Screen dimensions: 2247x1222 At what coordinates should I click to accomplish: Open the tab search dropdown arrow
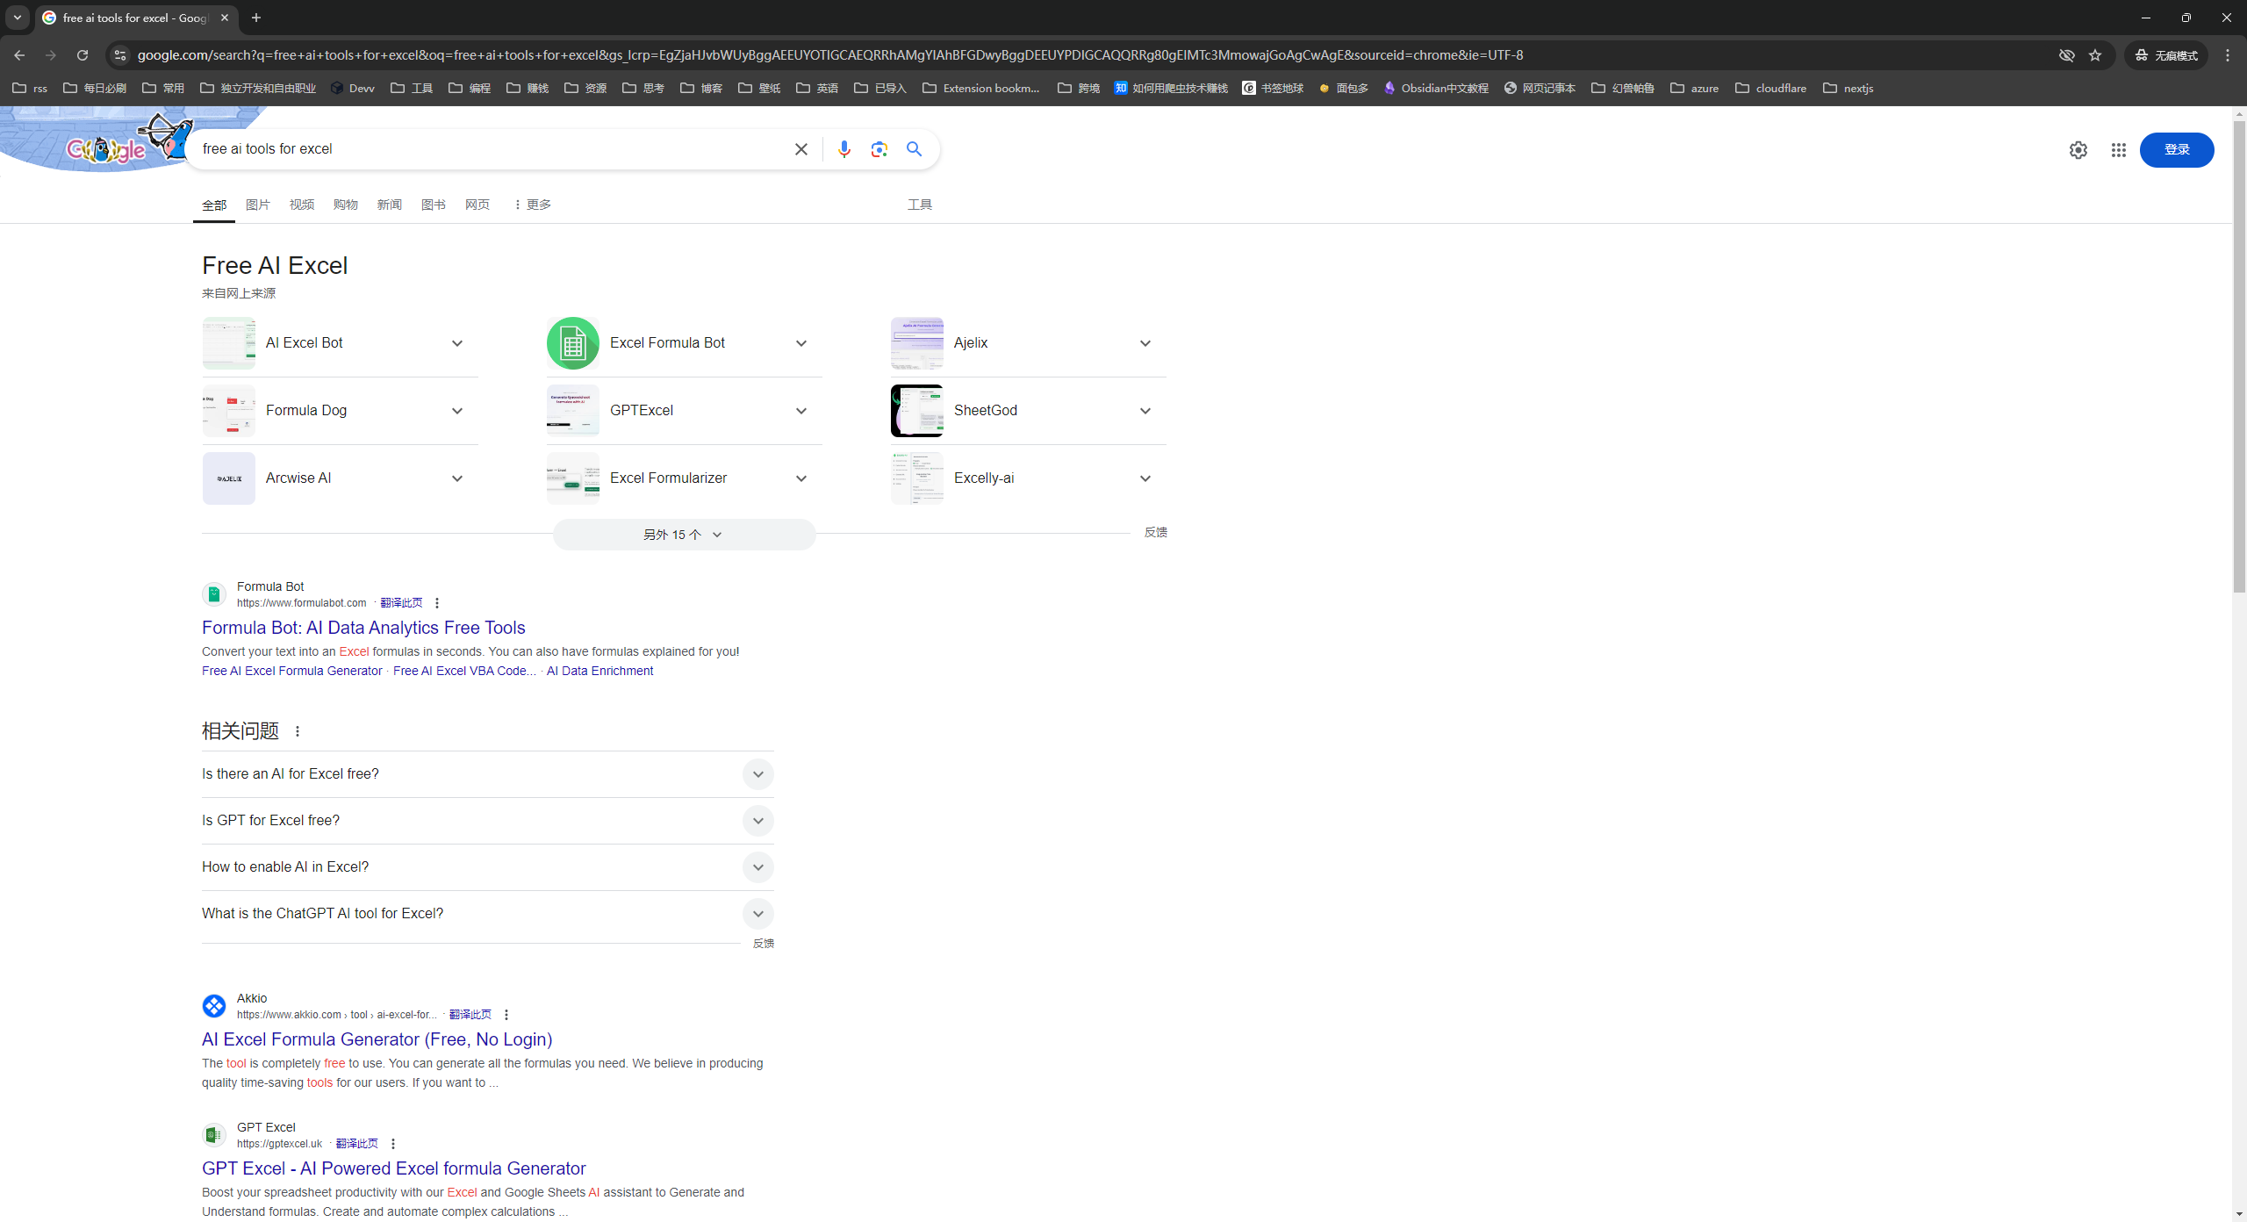18,18
